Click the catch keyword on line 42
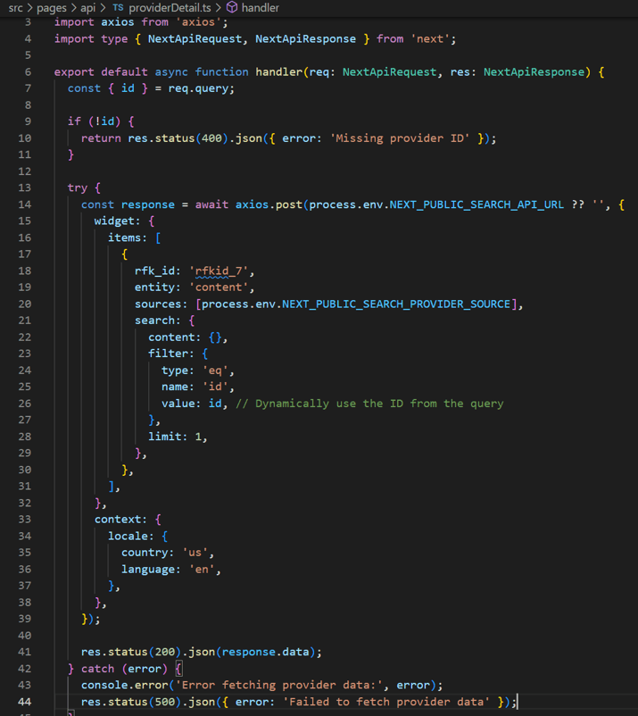Screen dimensions: 638x716 98,669
